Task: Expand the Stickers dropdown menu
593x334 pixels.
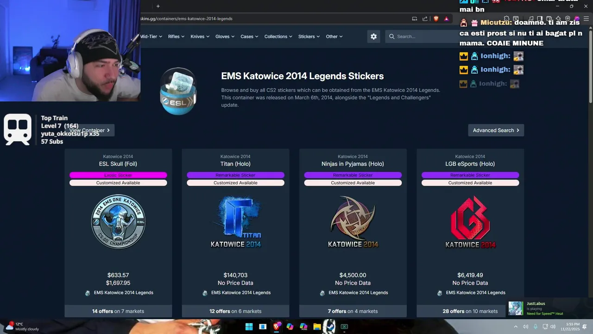Action: [x=309, y=37]
